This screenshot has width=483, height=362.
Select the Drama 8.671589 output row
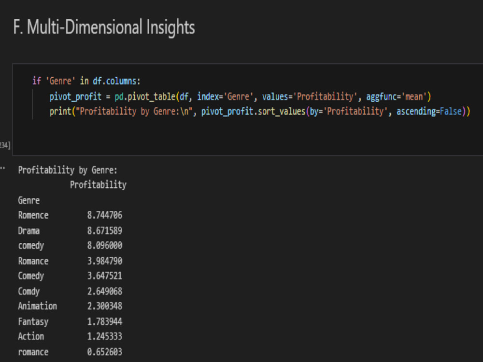[70, 231]
